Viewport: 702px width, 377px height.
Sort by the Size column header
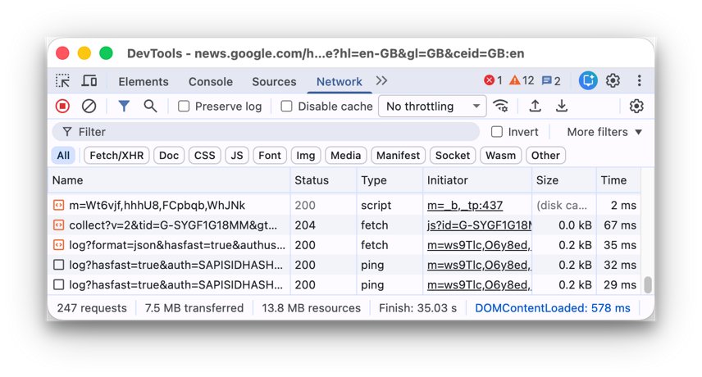[x=564, y=180]
